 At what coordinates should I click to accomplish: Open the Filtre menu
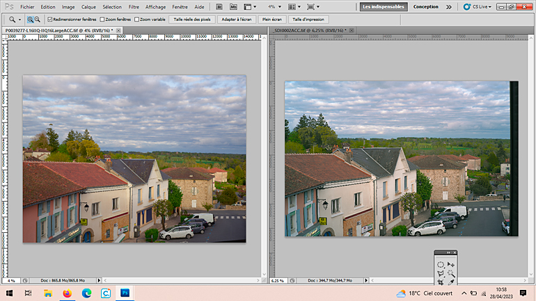[x=134, y=7]
